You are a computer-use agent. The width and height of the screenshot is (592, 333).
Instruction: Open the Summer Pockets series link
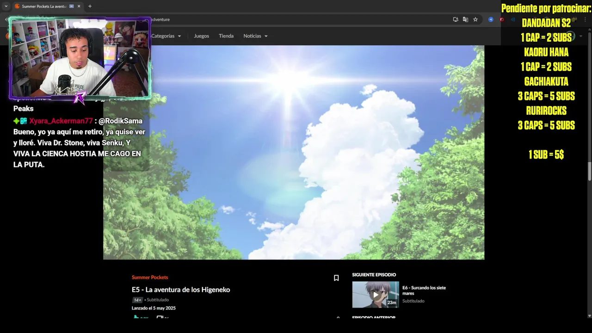click(x=150, y=277)
